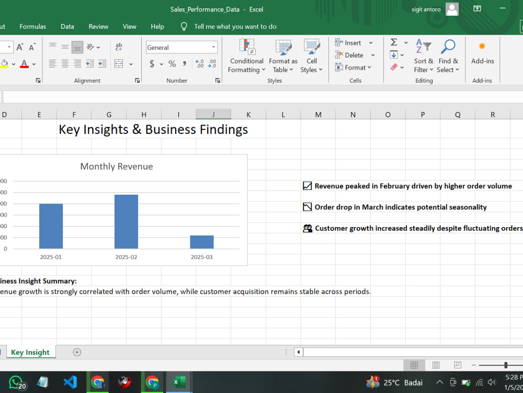Screen dimensions: 523x393
Task: Open the text orientation options
Action: [93, 47]
